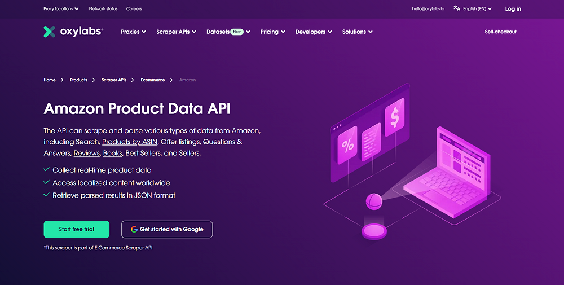Viewport: 564px width, 285px height.
Task: Click Log in
Action: (513, 9)
